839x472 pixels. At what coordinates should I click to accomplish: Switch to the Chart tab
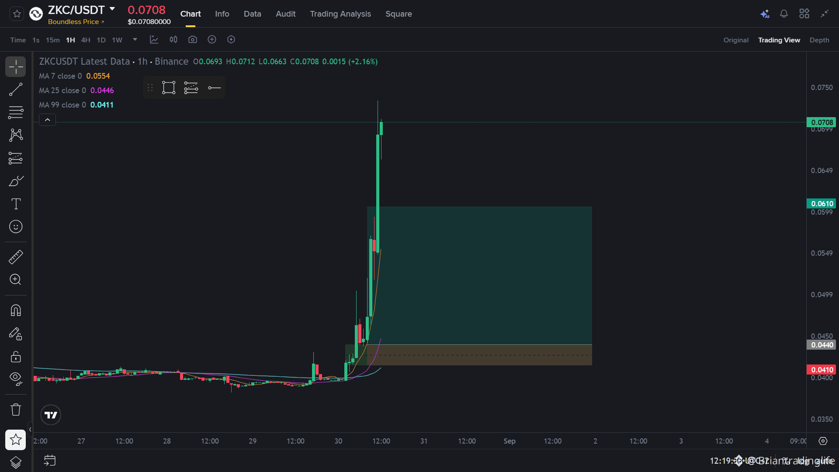pyautogui.click(x=191, y=14)
